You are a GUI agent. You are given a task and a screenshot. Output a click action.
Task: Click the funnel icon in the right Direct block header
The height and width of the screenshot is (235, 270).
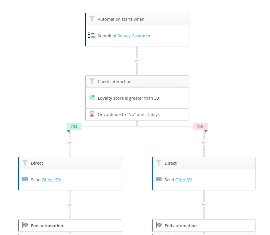[x=159, y=163]
